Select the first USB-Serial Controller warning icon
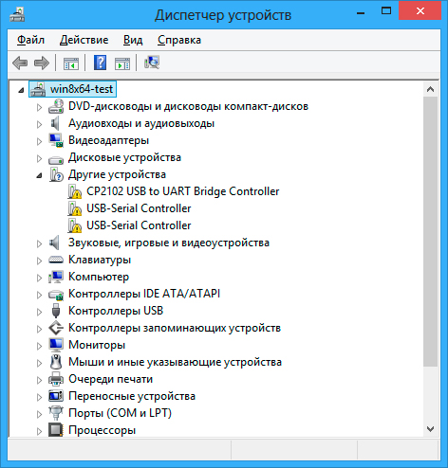The height and width of the screenshot is (468, 448). [75, 208]
